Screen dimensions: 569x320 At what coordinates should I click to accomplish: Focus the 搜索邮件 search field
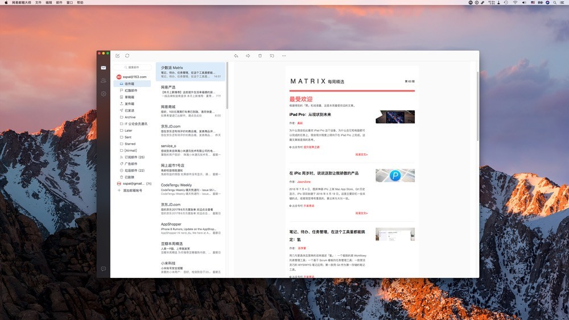click(132, 68)
